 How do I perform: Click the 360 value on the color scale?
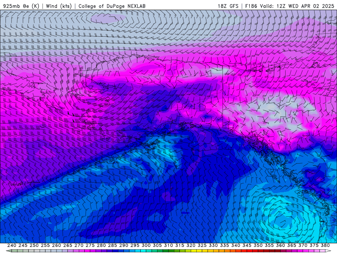click(281, 245)
